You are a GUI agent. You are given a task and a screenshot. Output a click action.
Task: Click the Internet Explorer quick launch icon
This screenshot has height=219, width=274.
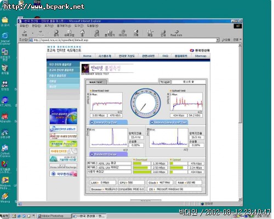point(19,216)
